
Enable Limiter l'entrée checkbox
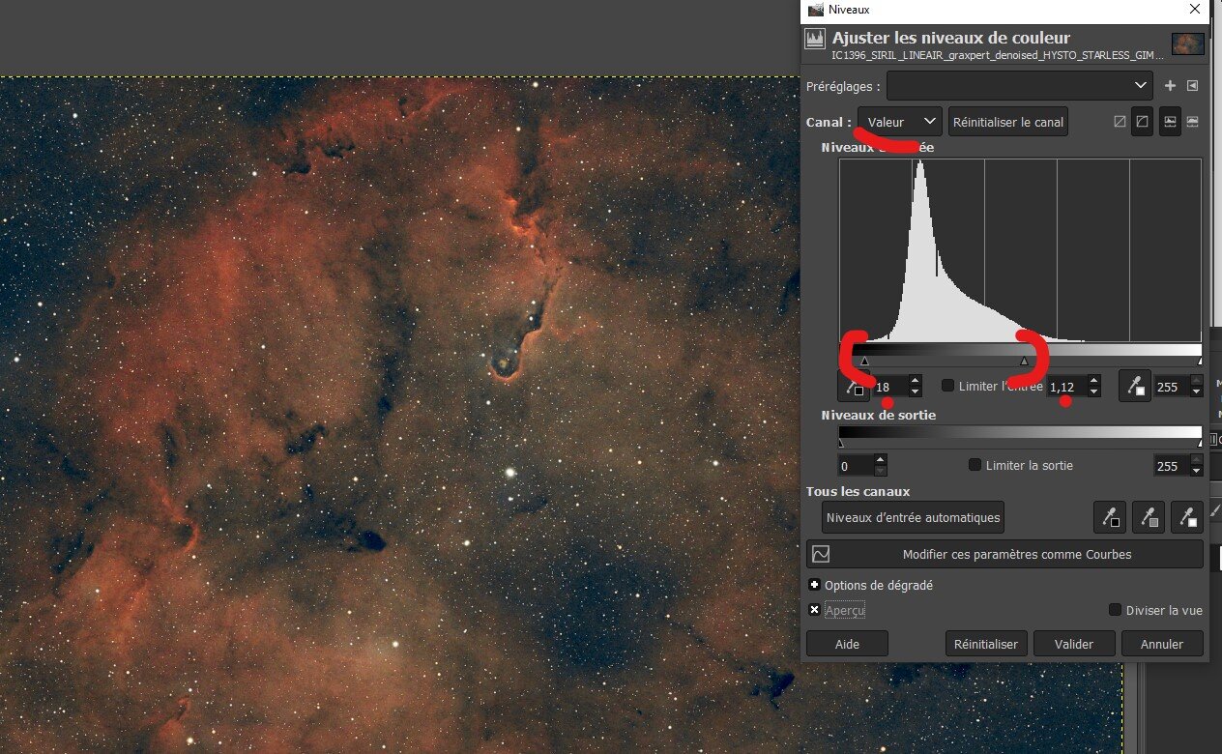tap(947, 386)
